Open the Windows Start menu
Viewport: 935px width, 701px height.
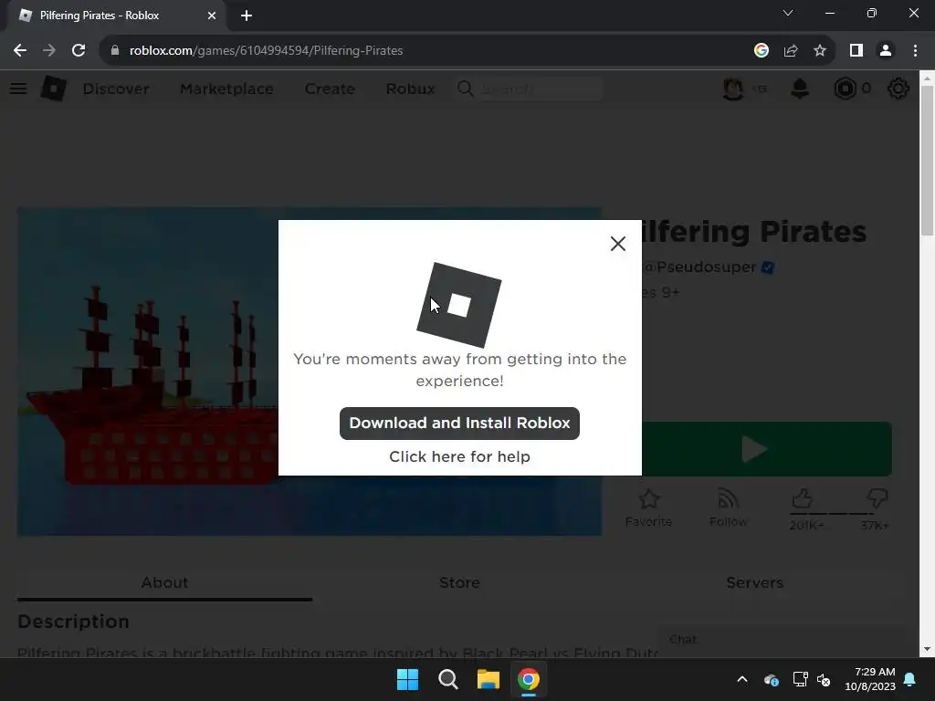pos(408,679)
